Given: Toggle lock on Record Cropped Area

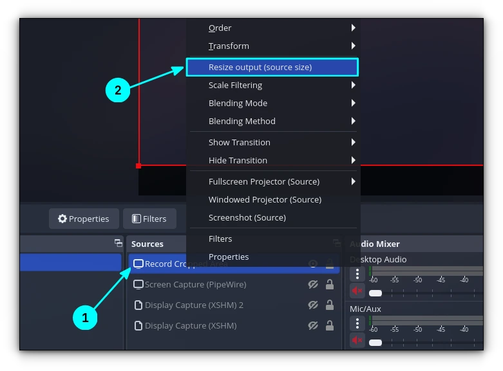Looking at the screenshot, I should (330, 264).
